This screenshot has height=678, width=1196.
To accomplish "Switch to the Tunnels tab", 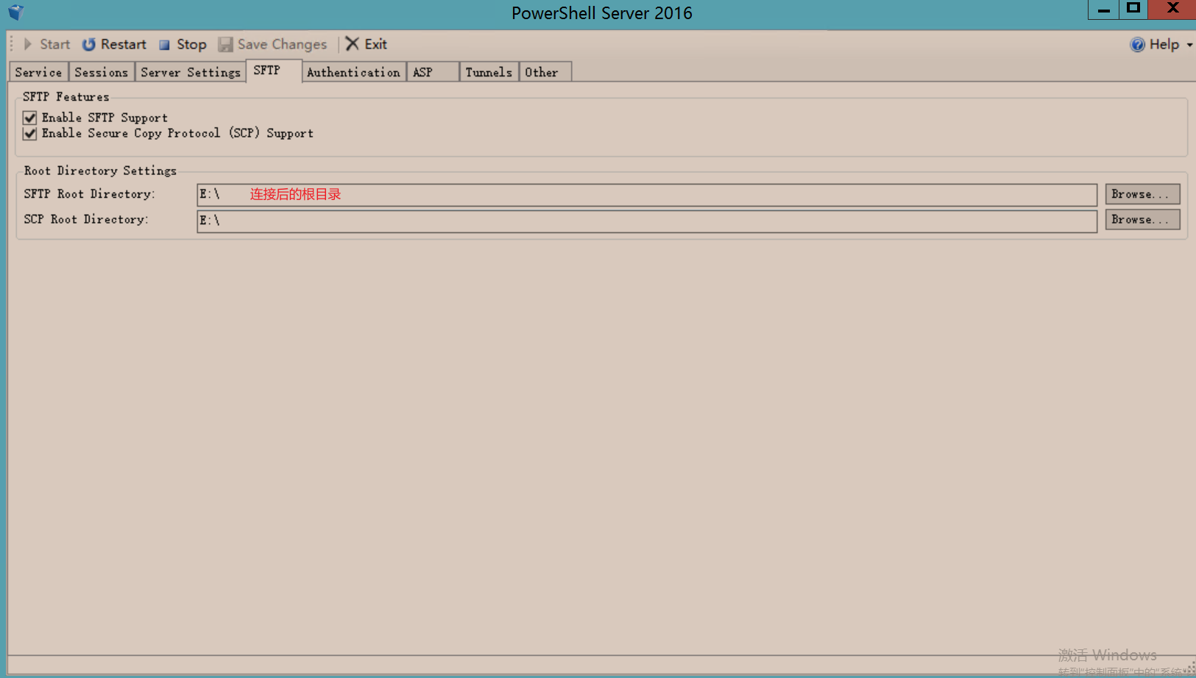I will [x=489, y=72].
